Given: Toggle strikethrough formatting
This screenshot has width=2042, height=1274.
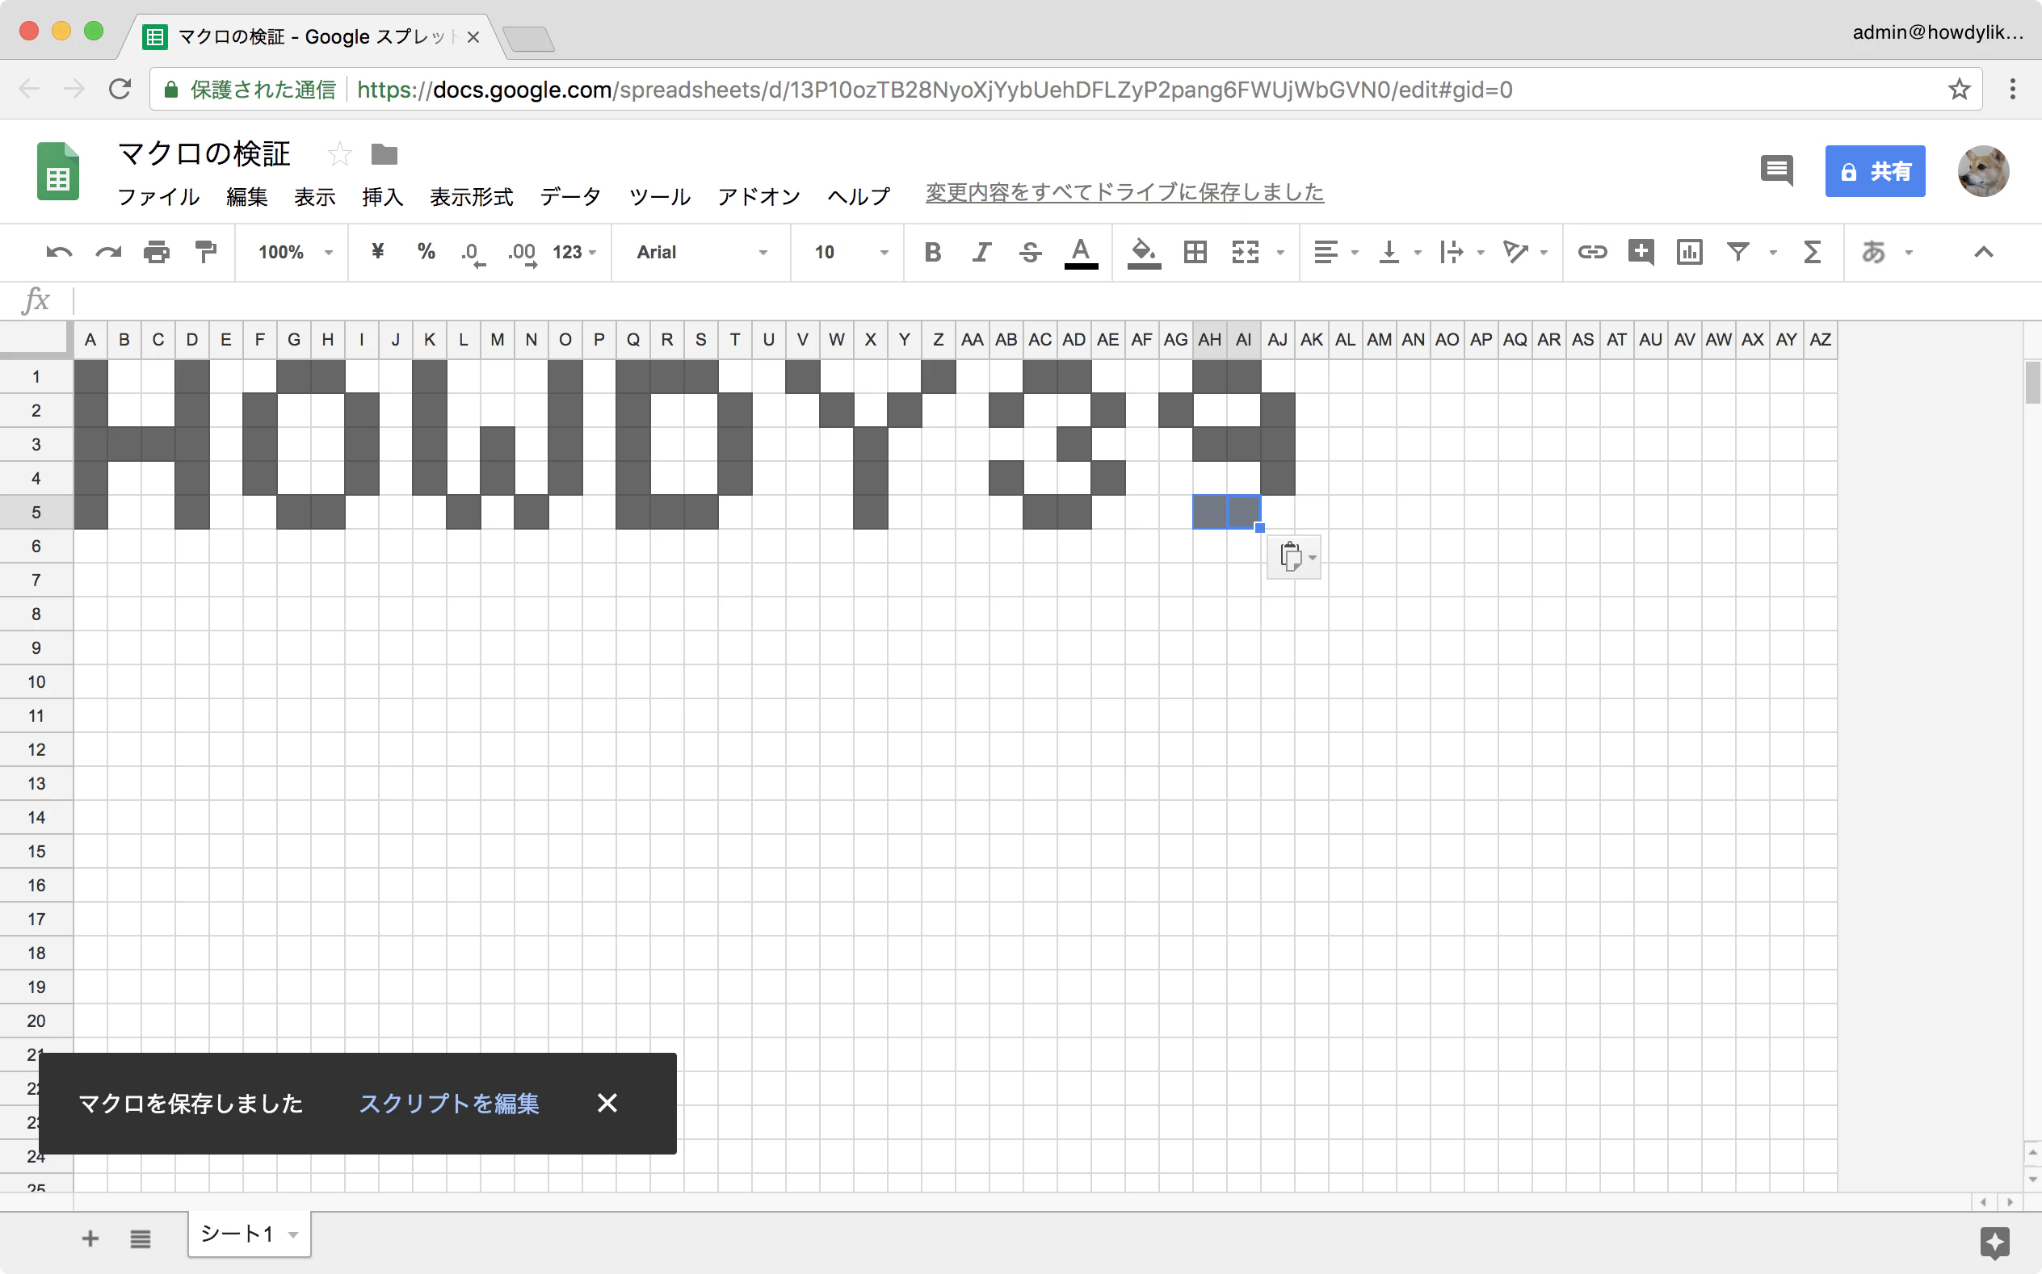Looking at the screenshot, I should 1030,252.
